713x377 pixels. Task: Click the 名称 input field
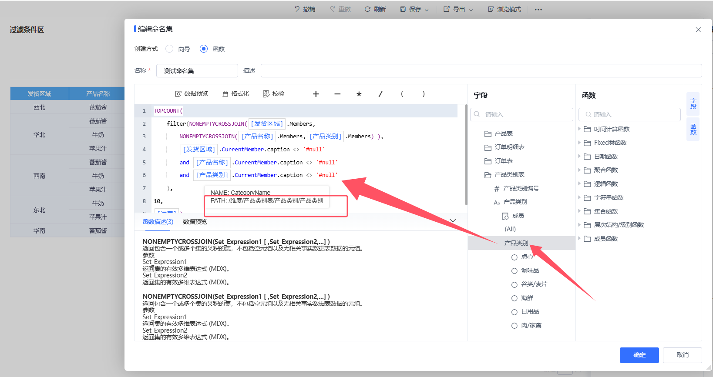[x=197, y=70]
